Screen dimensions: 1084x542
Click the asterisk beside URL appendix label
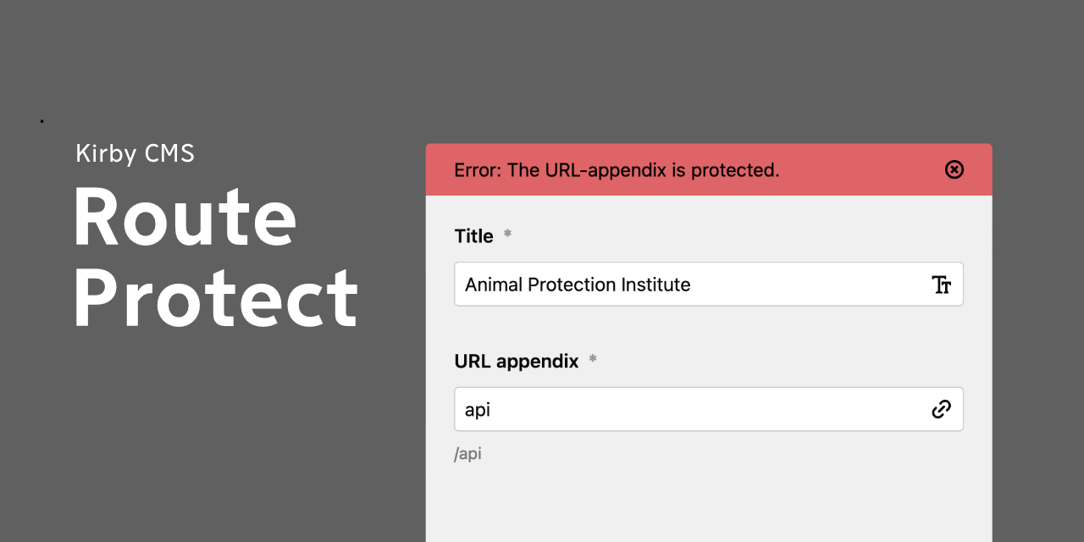click(591, 359)
